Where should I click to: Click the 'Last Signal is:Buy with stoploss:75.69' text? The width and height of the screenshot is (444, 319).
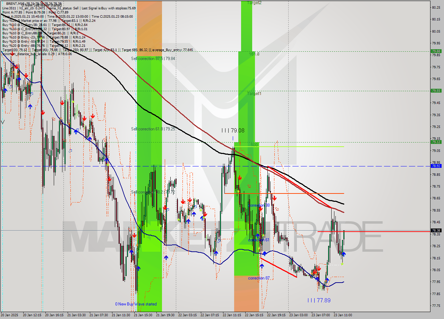pyautogui.click(x=108, y=8)
